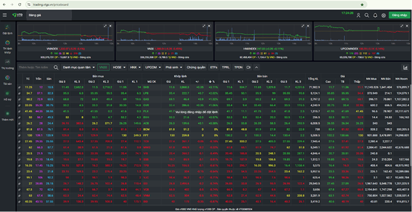
Task: Select the VN30 filter tab
Action: (104, 68)
